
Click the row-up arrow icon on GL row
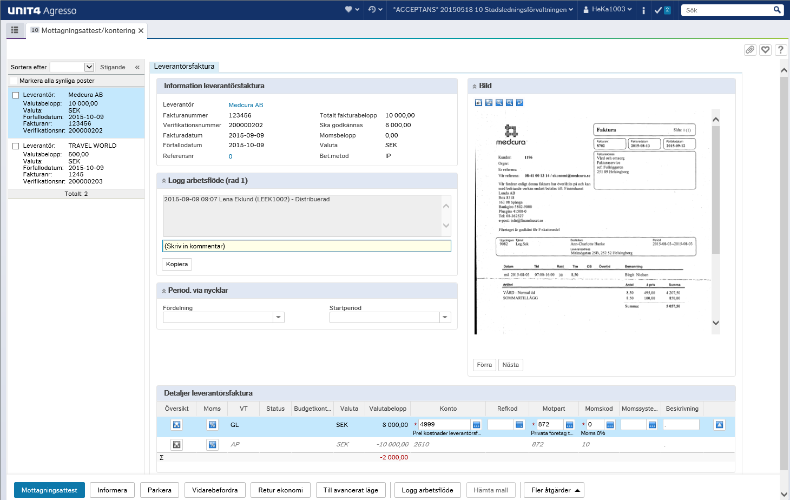(x=719, y=425)
